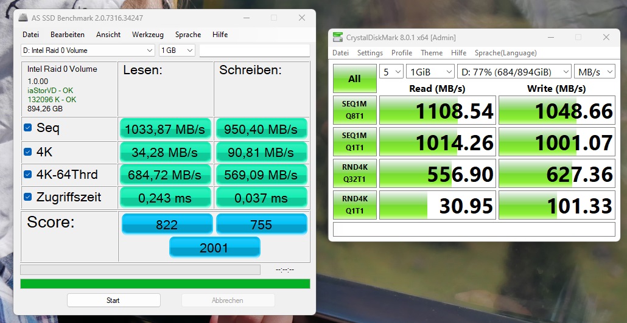The width and height of the screenshot is (627, 323).
Task: Open the Hilfe menu in CrystalDiskMark
Action: [458, 53]
